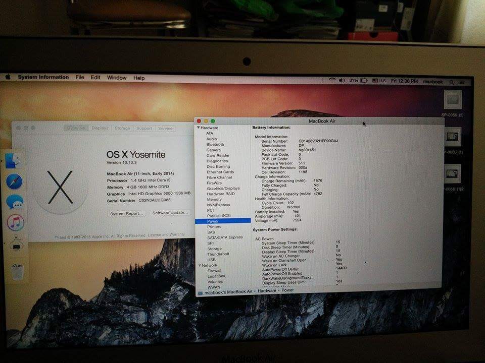This screenshot has width=485, height=363.
Task: Select NVMExpress in the sidebar
Action: 218,205
